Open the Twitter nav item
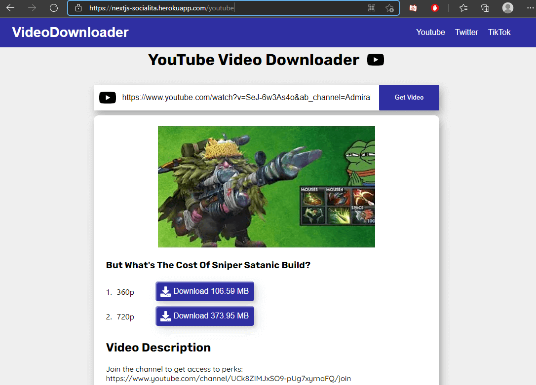 pyautogui.click(x=466, y=33)
